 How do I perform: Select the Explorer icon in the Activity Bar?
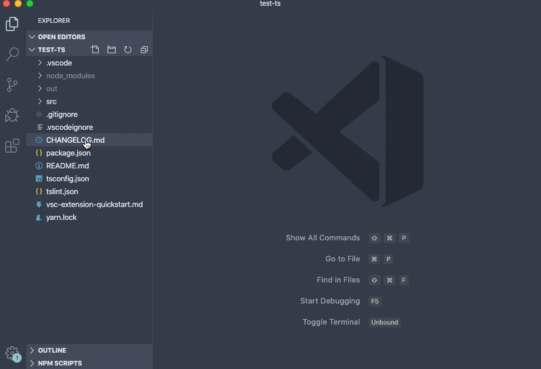point(12,24)
